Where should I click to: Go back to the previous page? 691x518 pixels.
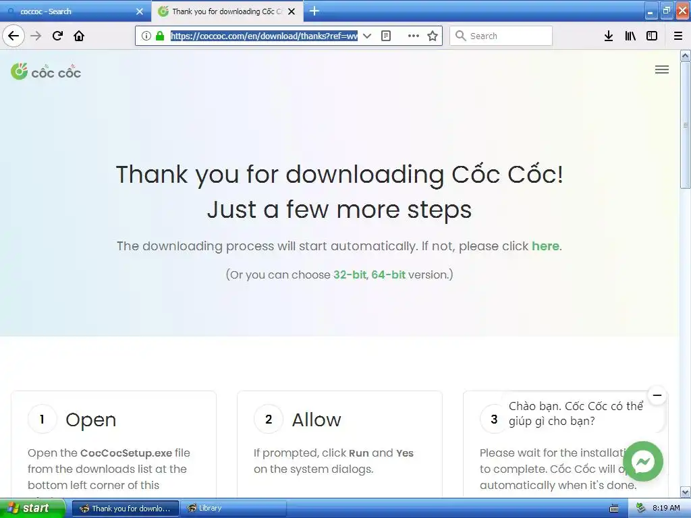pyautogui.click(x=13, y=36)
